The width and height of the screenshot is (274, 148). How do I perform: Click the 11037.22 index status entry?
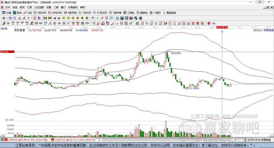tap(73, 140)
